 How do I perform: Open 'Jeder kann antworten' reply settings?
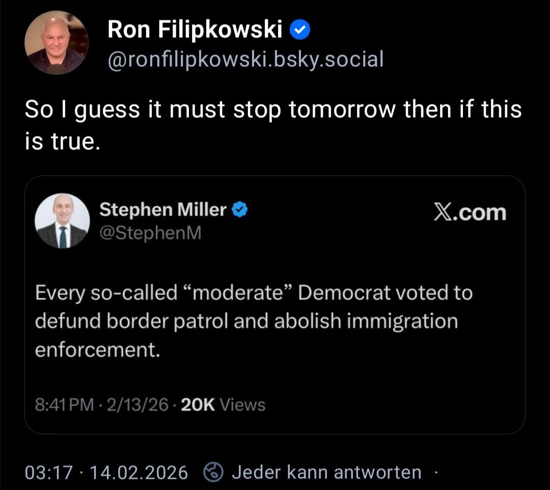tap(326, 473)
